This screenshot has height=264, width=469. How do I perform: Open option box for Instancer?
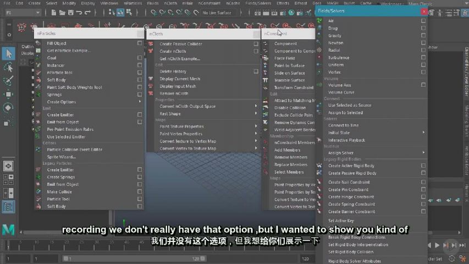(140, 65)
